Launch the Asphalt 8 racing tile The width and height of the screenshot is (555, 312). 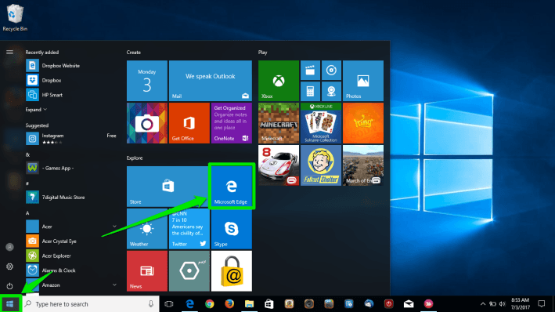pos(279,165)
